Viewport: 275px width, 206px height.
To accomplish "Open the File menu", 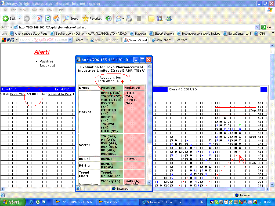I will (5, 10).
